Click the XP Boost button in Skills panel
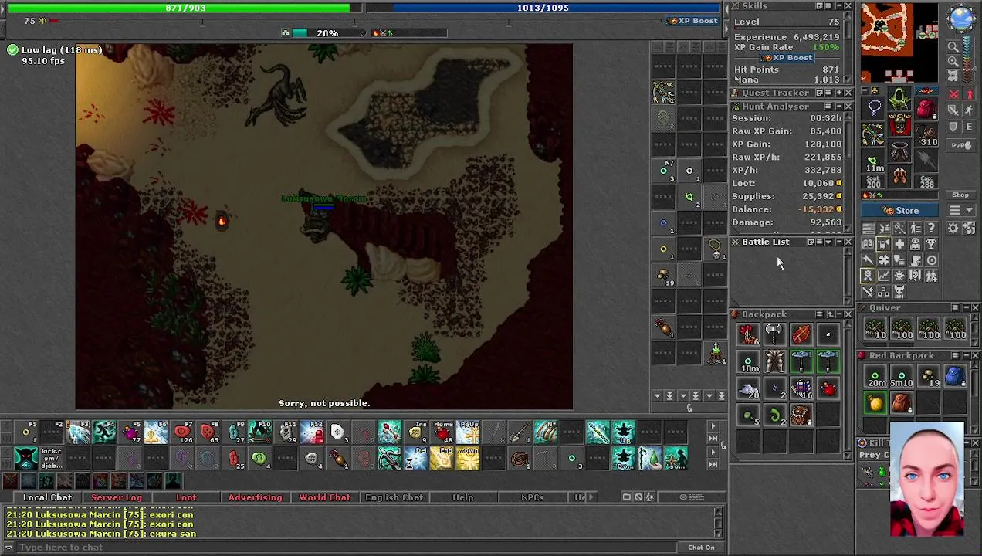The image size is (982, 556). 787,58
